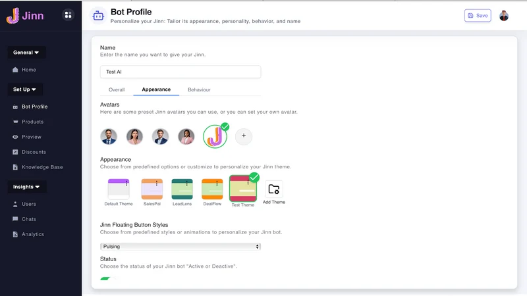Click the bot icon beside Bot Profile title
Screen dimensions: 527x296
tap(98, 15)
